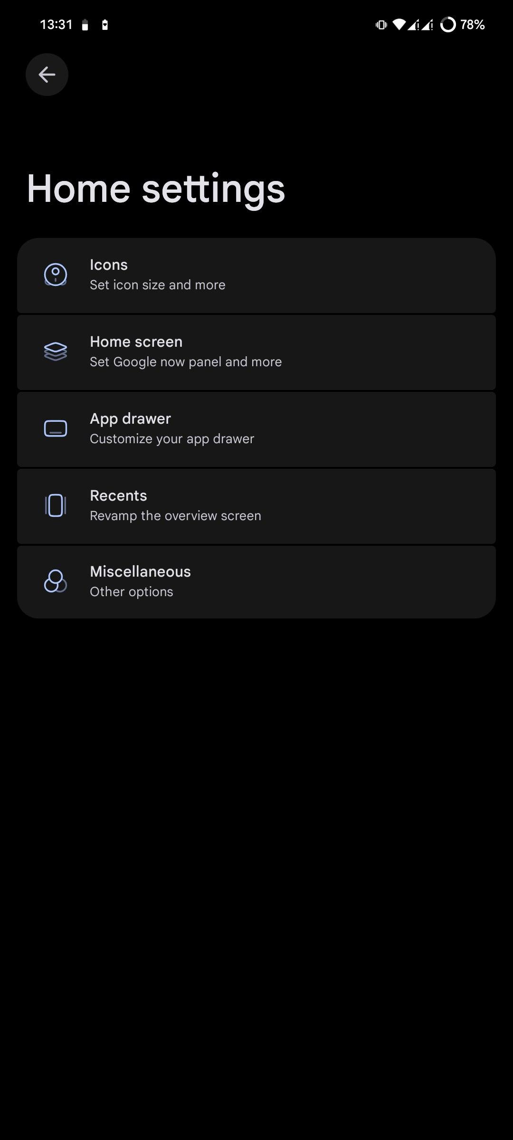Open the Icons settings entry
513x1140 pixels.
click(256, 275)
